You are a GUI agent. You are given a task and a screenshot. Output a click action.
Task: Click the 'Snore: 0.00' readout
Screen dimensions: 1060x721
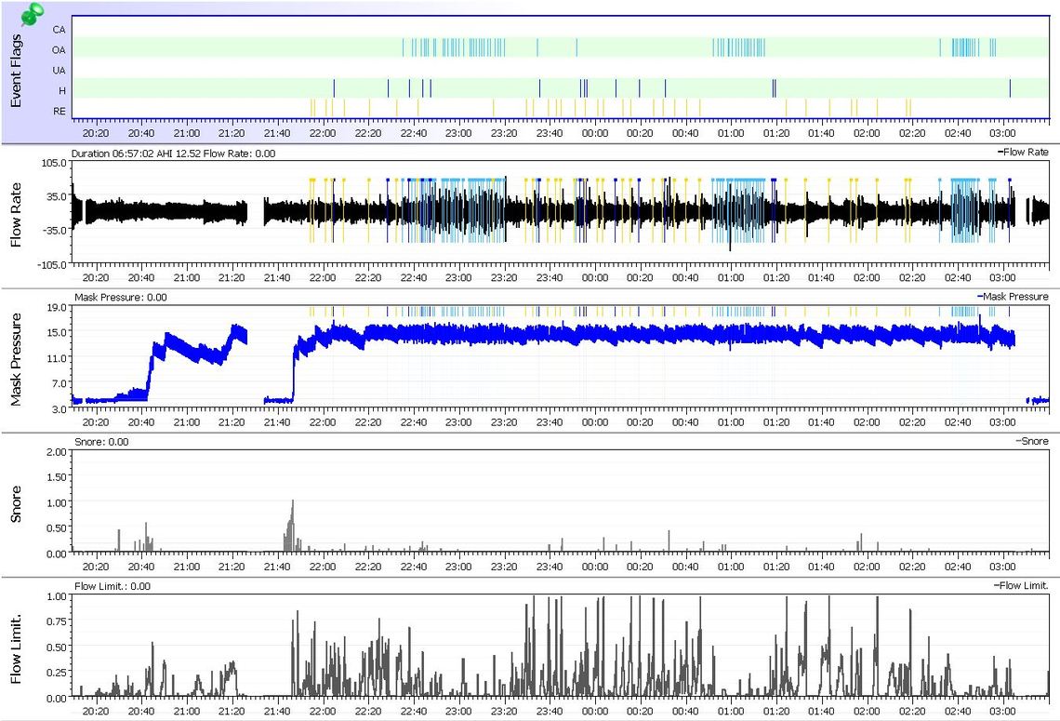click(101, 442)
